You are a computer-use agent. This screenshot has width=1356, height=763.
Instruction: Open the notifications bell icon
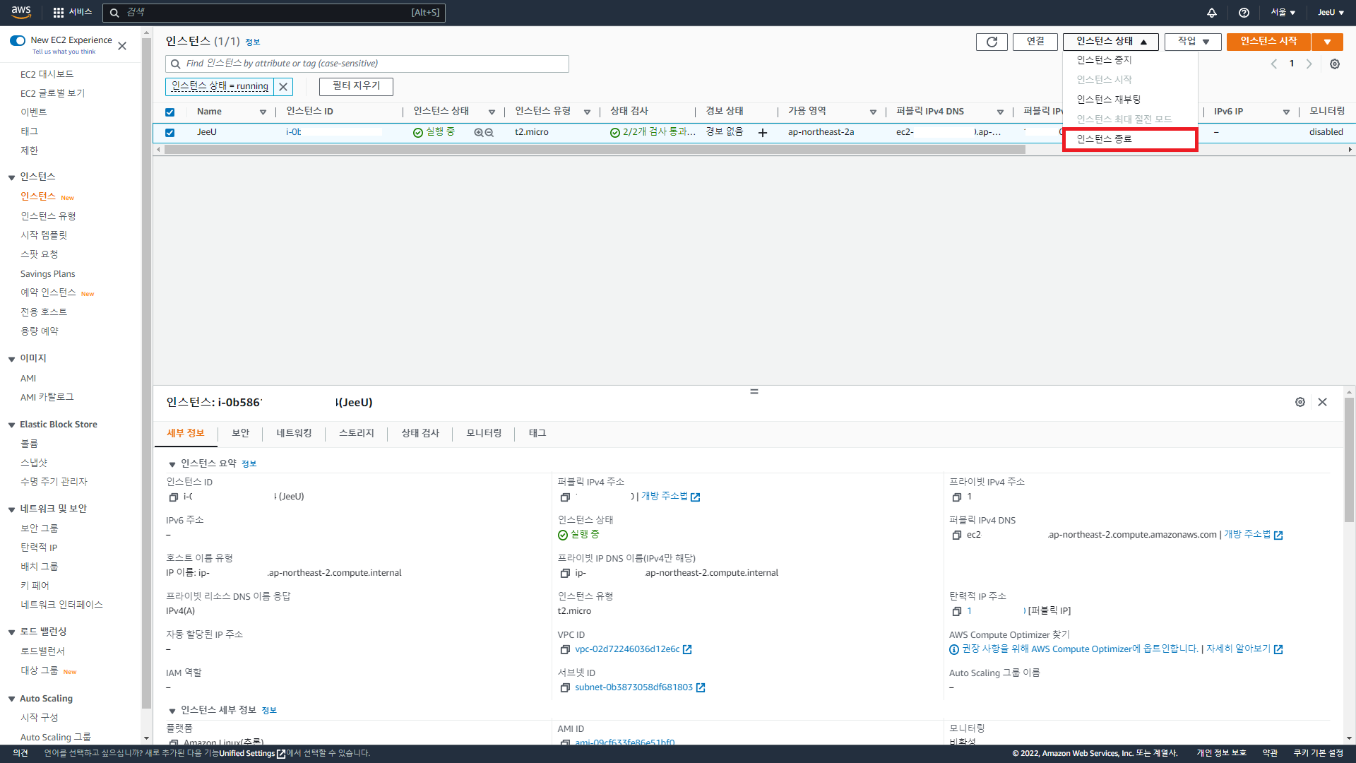(x=1212, y=13)
